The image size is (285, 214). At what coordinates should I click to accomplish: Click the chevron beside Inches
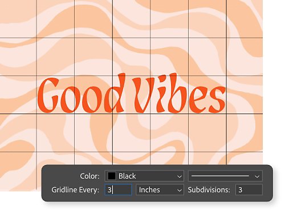180,190
